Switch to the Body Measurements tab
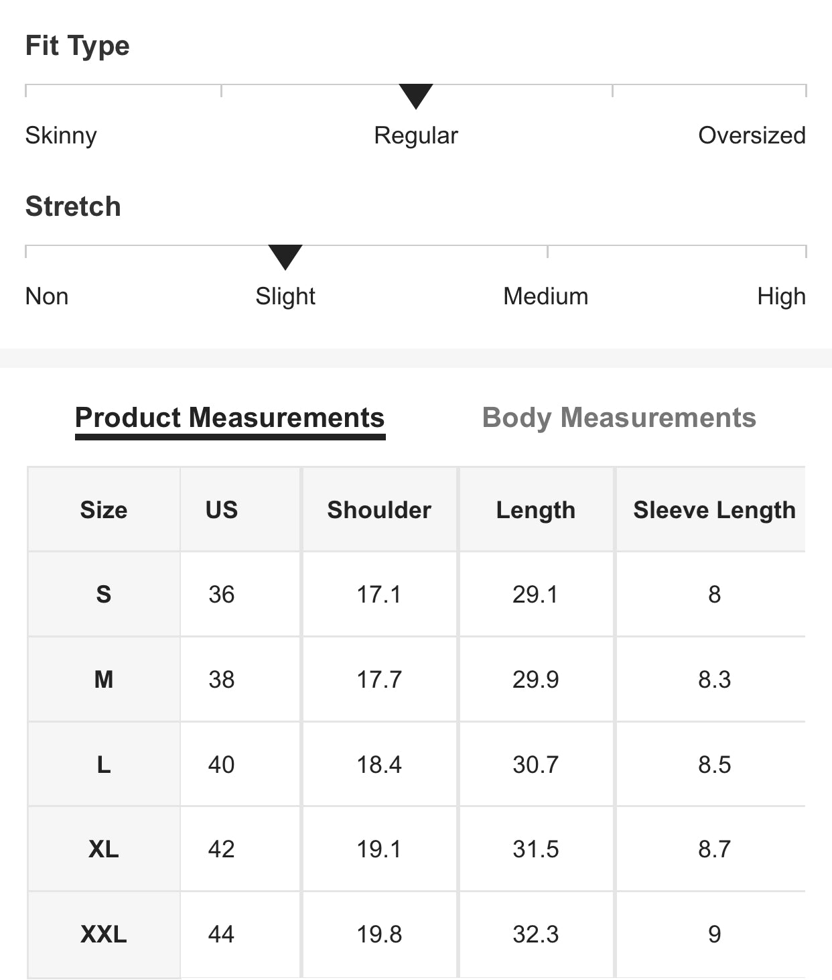The height and width of the screenshot is (980, 832). coord(619,418)
